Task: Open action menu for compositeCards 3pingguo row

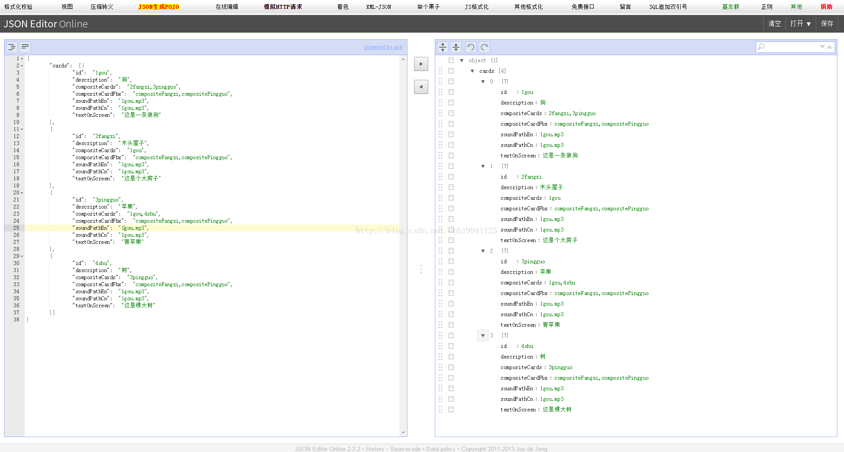Action: point(451,367)
